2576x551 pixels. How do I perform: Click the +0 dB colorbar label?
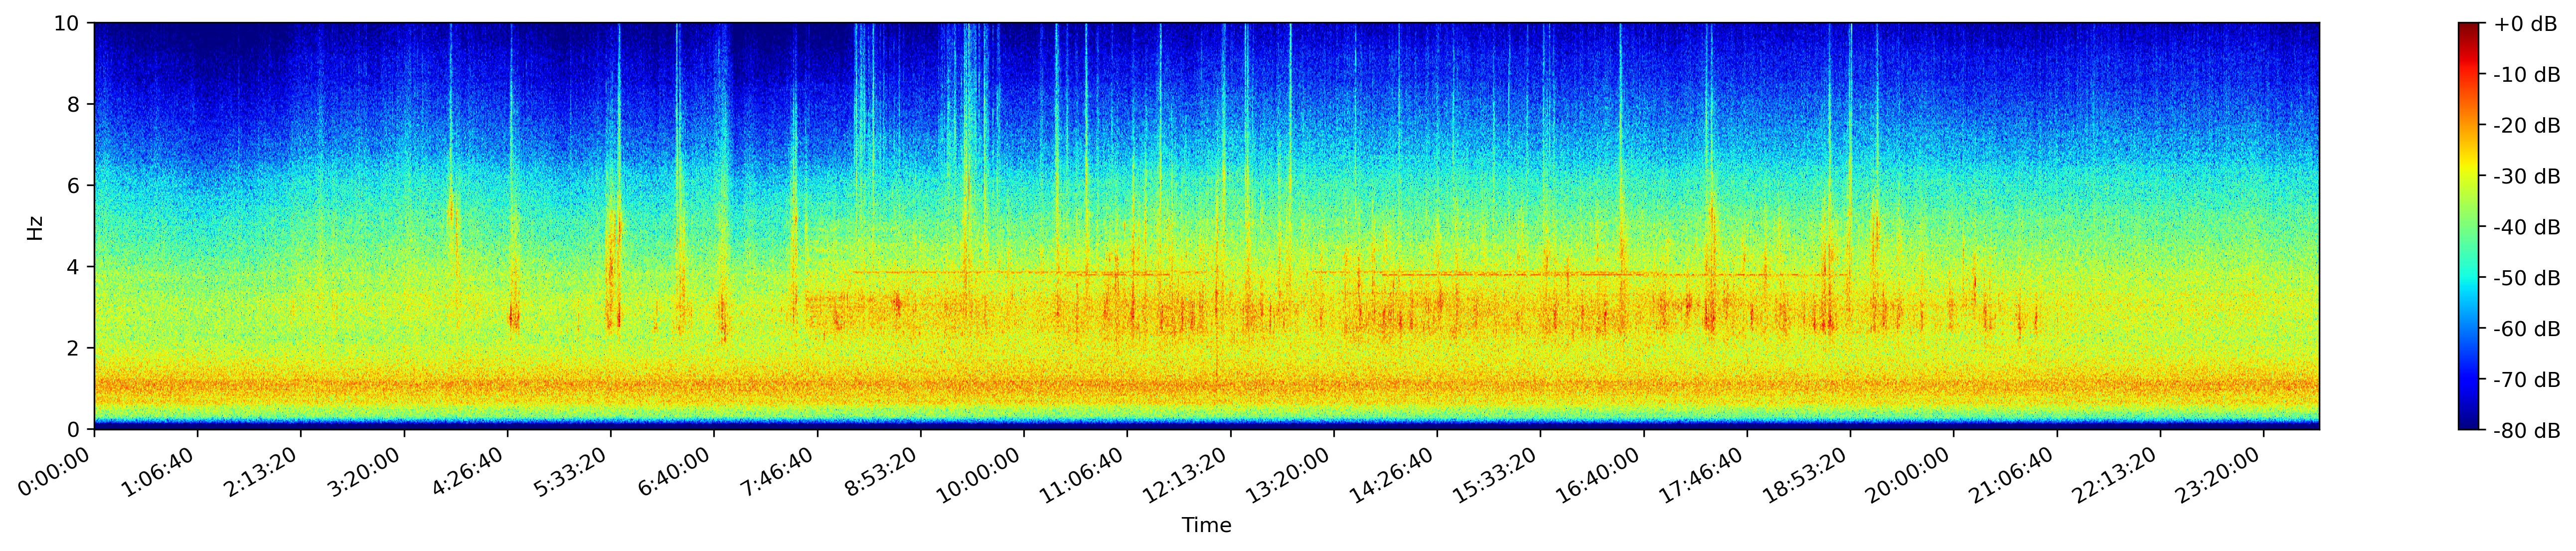pyautogui.click(x=2525, y=24)
